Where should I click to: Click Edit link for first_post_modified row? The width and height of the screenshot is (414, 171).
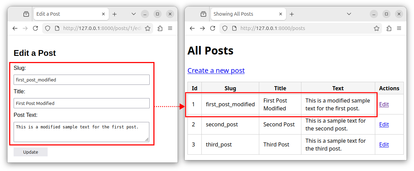click(384, 104)
